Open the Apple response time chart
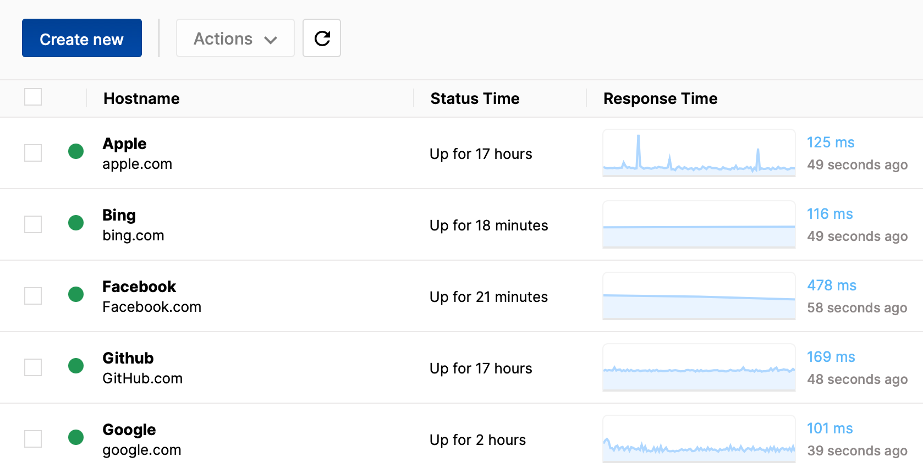Image resolution: width=923 pixels, height=473 pixels. [699, 153]
